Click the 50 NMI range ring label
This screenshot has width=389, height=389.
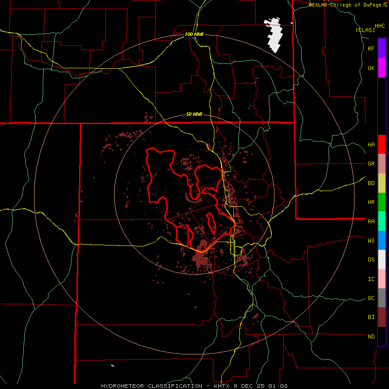[x=194, y=114]
